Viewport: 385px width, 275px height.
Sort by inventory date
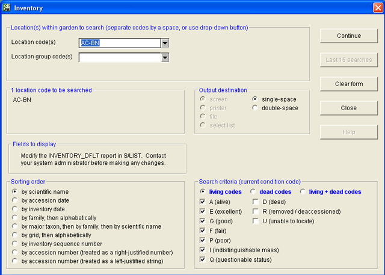pyautogui.click(x=14, y=209)
